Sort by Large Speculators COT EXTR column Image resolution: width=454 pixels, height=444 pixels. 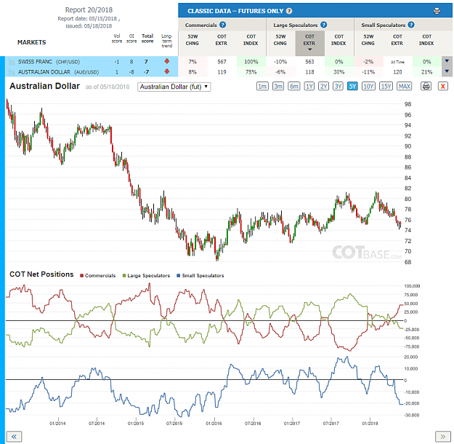point(309,43)
